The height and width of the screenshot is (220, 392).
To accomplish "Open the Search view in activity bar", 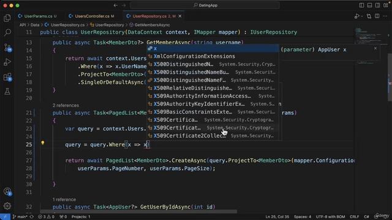I will [x=7, y=32].
